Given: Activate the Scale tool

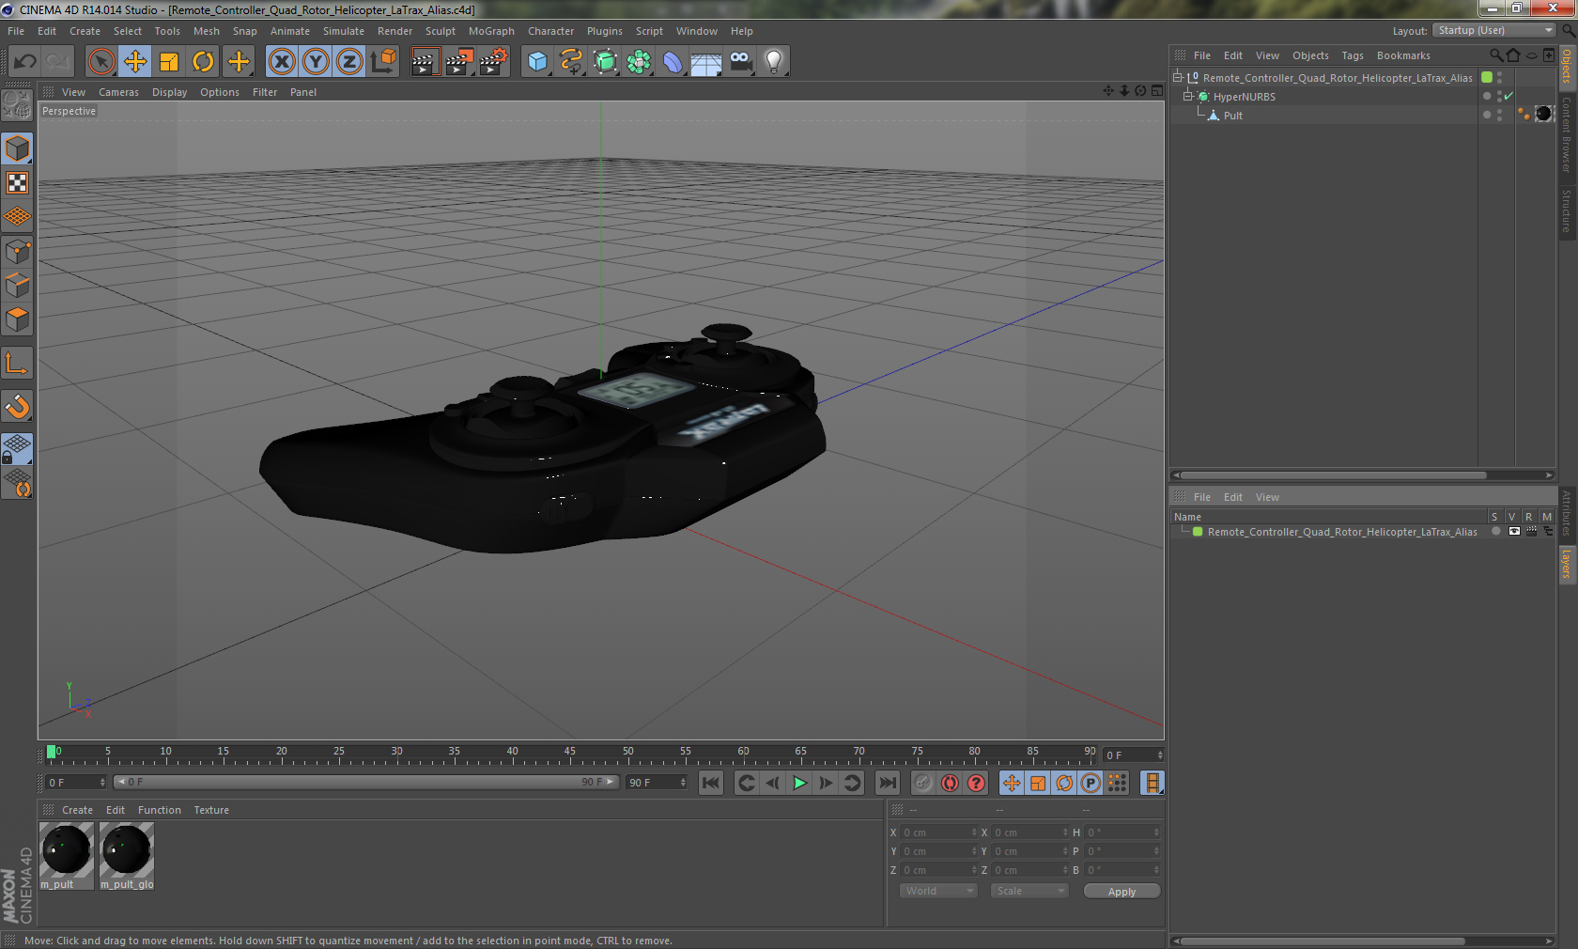Looking at the screenshot, I should [169, 62].
